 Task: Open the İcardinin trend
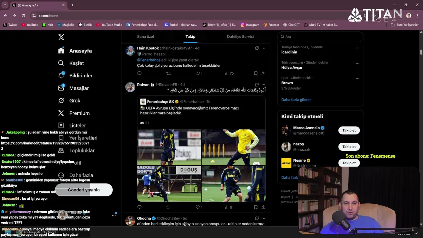click(289, 52)
